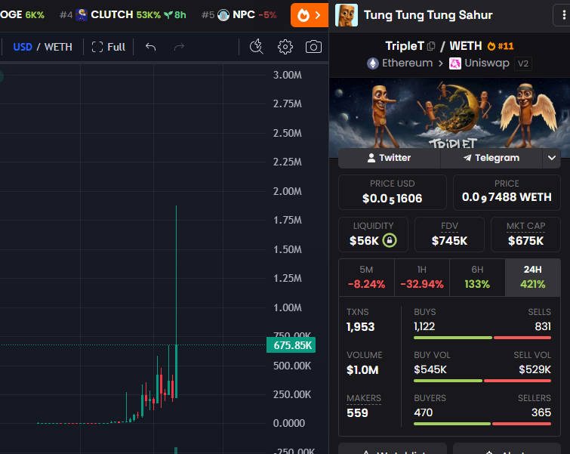Viewport: 570px width, 454px height.
Task: Select the 5M timeframe tab
Action: click(366, 277)
